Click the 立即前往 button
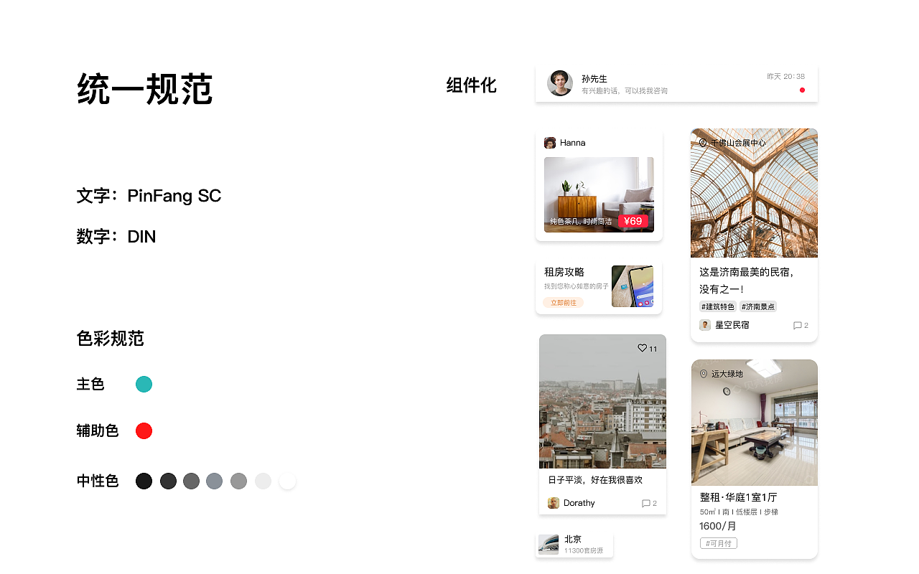The image size is (919, 574). pyautogui.click(x=564, y=303)
